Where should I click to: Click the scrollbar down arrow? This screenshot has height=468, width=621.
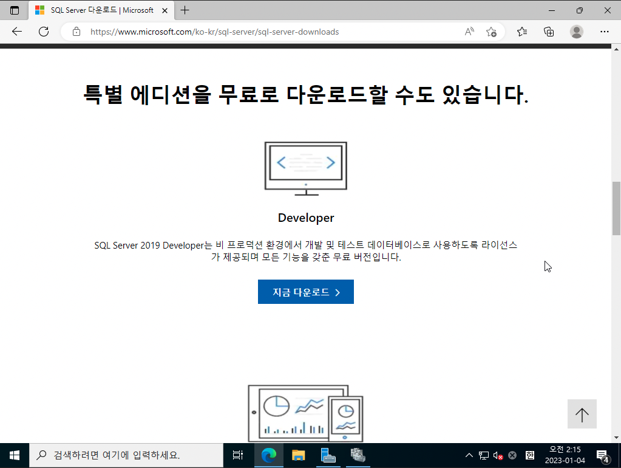pyautogui.click(x=616, y=438)
